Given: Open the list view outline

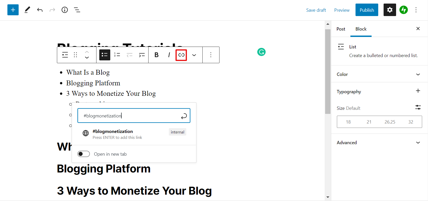Looking at the screenshot, I should (77, 10).
